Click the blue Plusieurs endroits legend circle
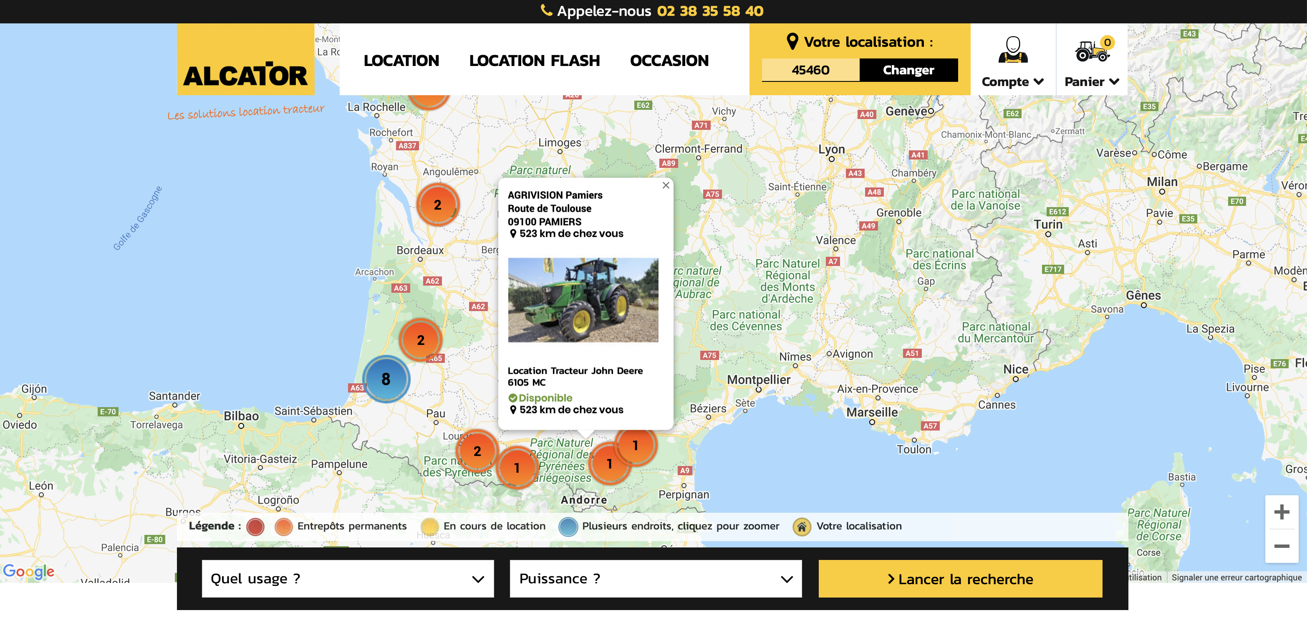The image size is (1307, 618). [568, 527]
